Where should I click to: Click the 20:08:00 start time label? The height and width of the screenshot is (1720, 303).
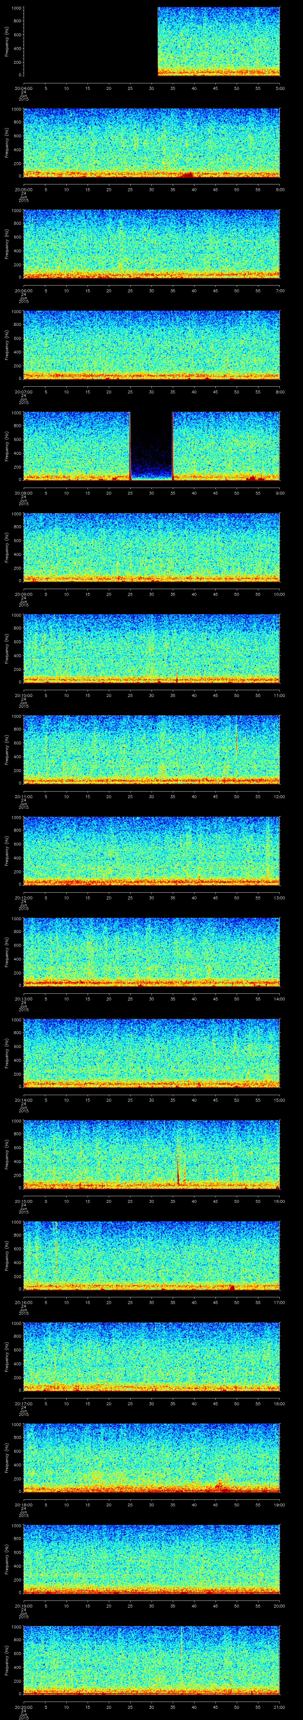pyautogui.click(x=23, y=492)
